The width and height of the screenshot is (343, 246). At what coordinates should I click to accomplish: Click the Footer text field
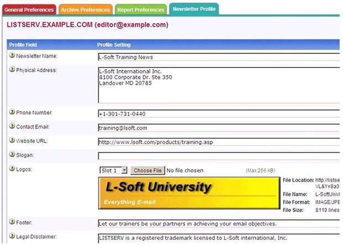pyautogui.click(x=219, y=223)
